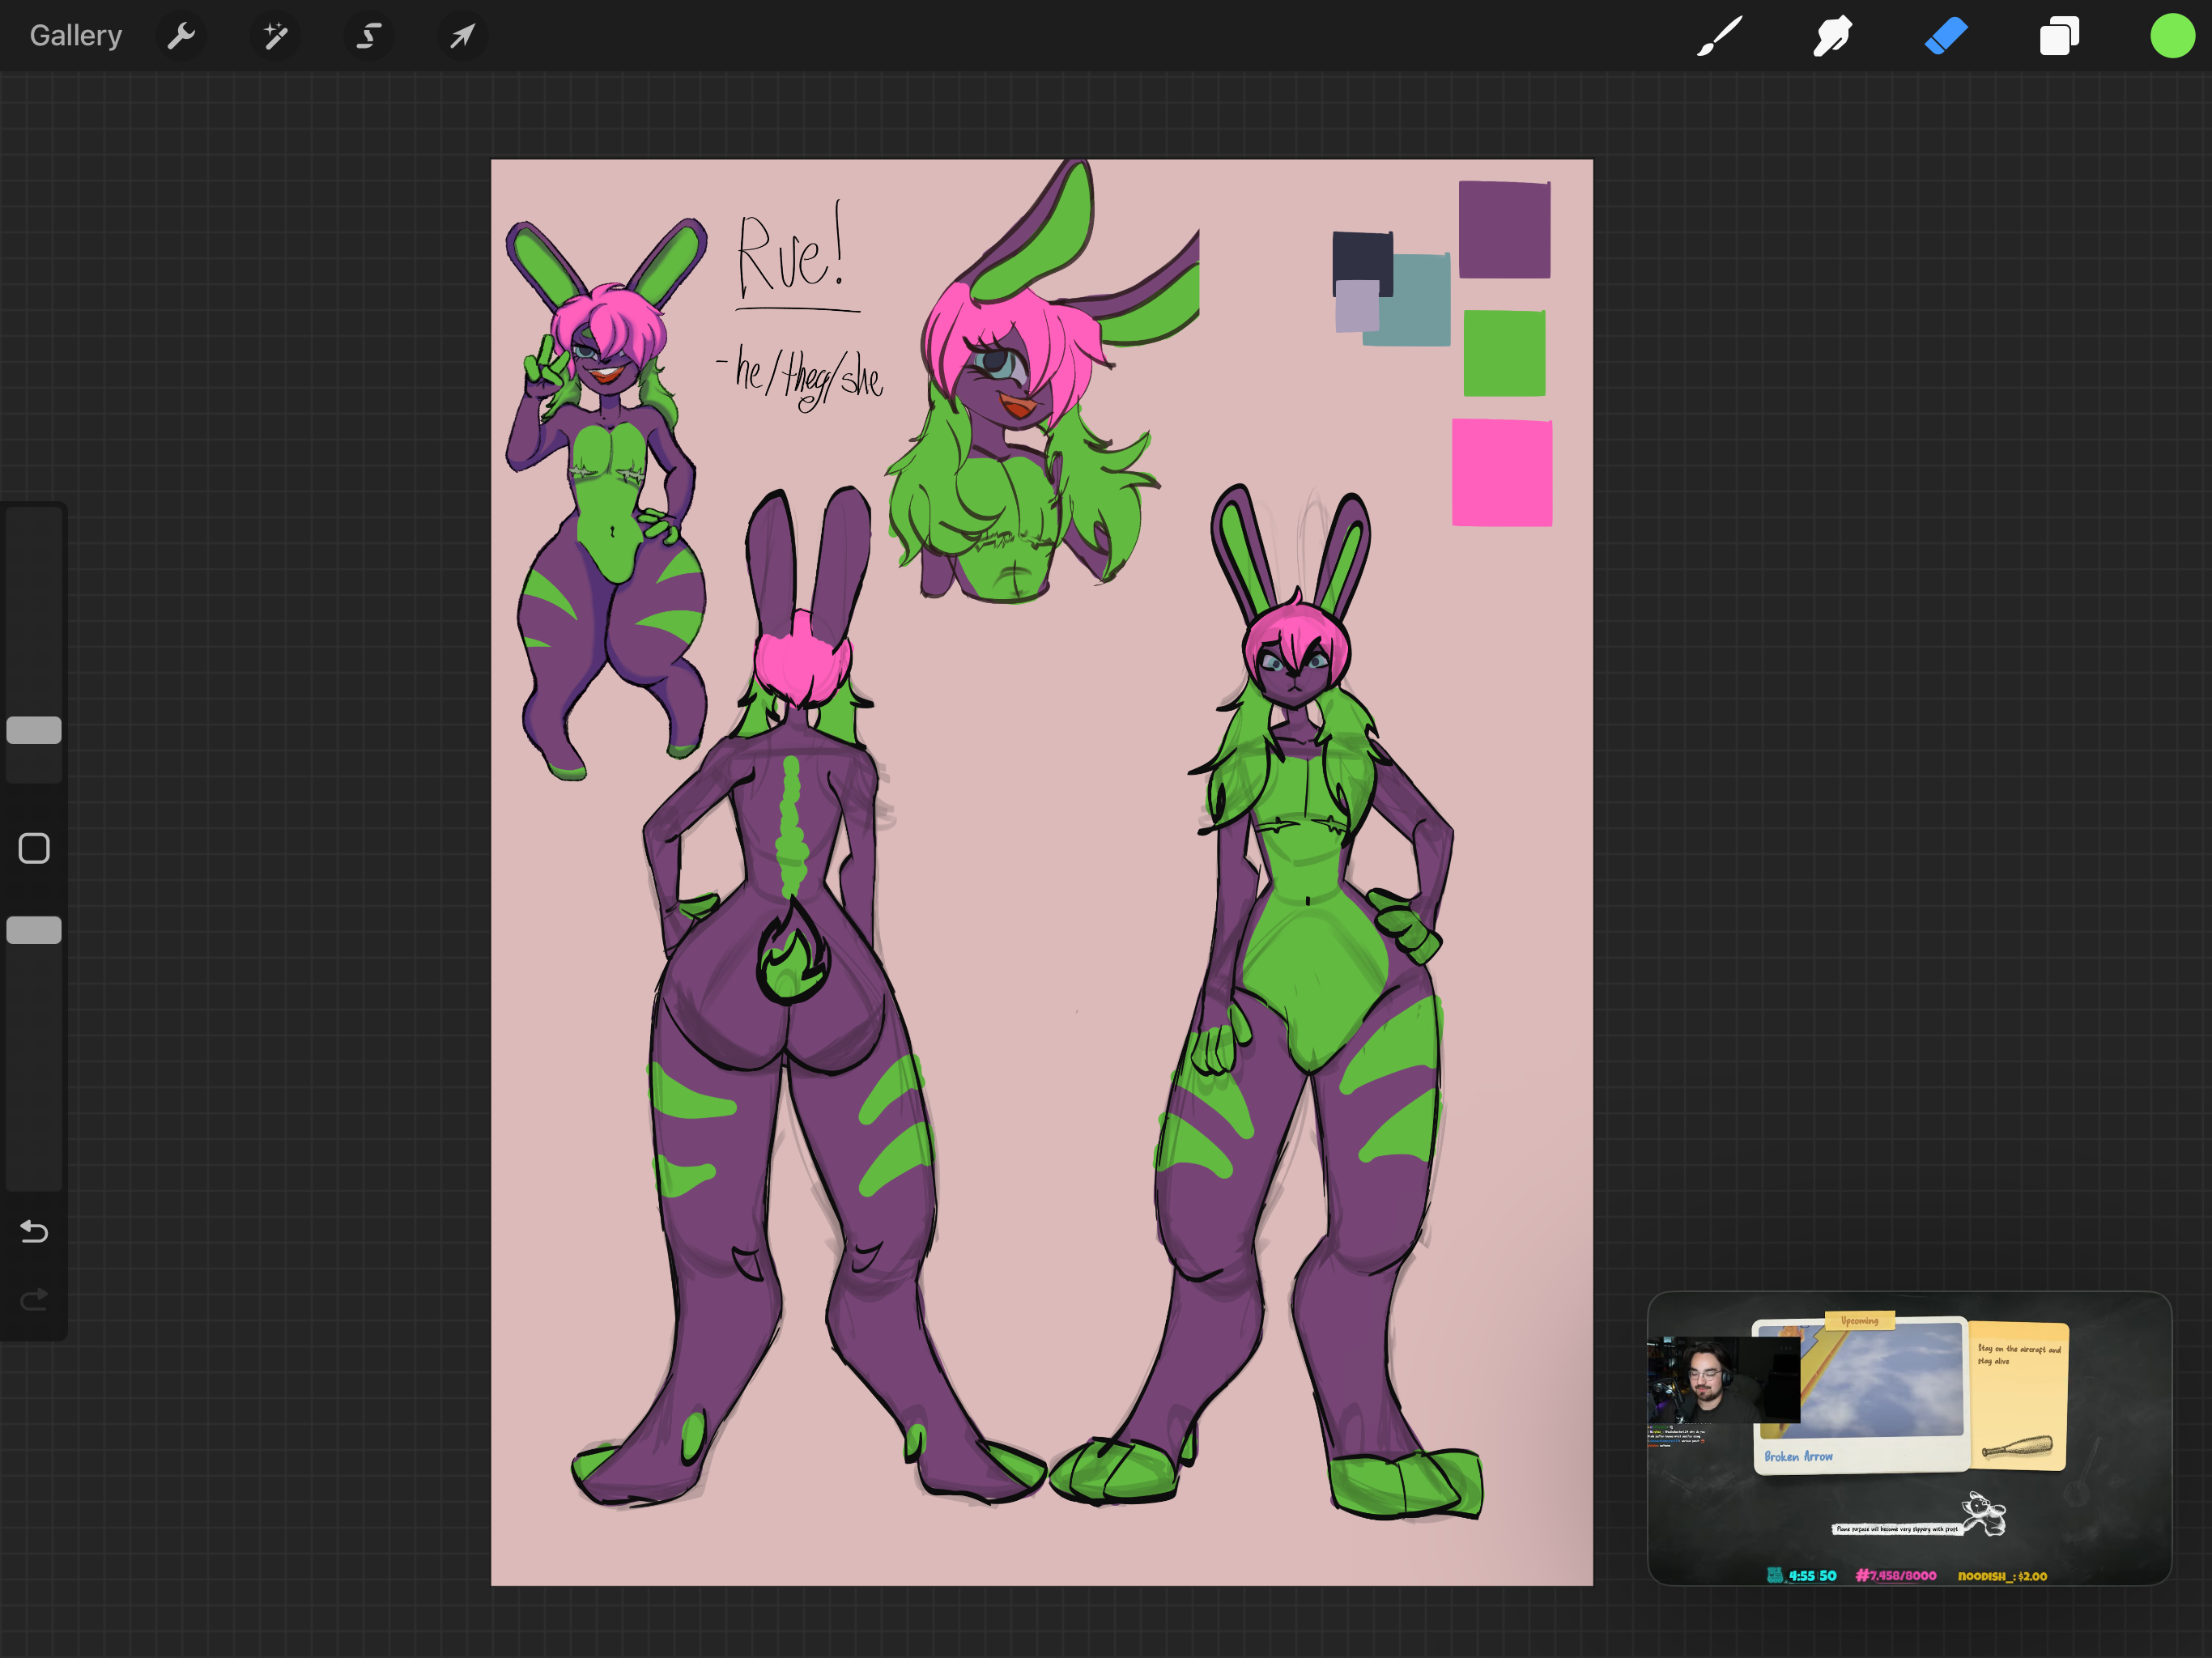2212x1658 pixels.
Task: Undo the last stroke
Action: [34, 1231]
